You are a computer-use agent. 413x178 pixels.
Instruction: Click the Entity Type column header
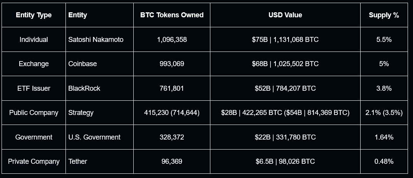point(34,15)
